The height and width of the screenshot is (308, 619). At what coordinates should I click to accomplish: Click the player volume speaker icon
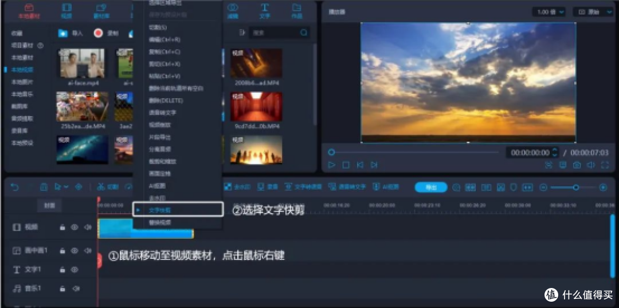click(591, 165)
